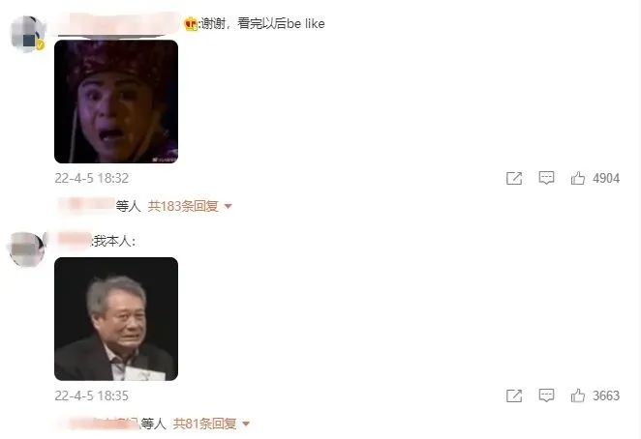Click the second commenter's blurred username
The image size is (641, 439).
coord(75,241)
